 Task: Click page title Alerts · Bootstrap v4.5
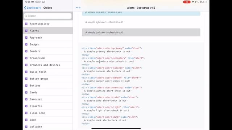point(141,8)
